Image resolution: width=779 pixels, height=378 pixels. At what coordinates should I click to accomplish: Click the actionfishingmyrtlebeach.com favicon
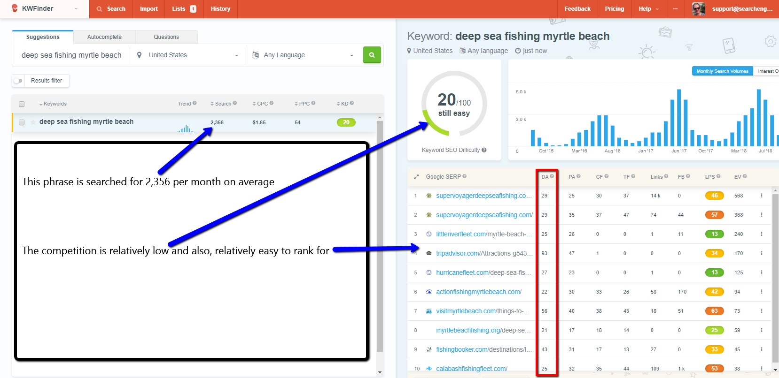click(428, 292)
